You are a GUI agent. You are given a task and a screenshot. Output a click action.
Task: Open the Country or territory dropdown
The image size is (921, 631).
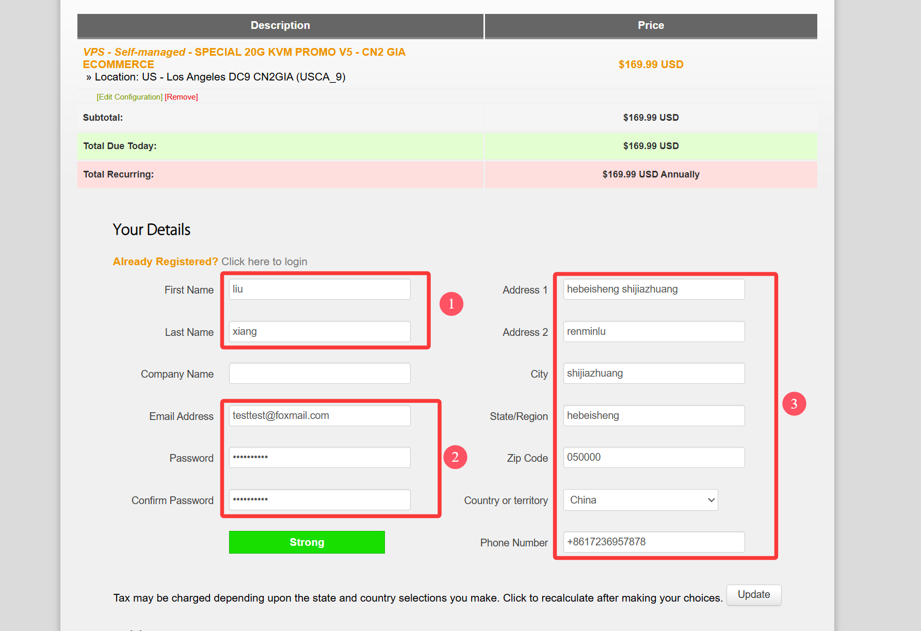[x=640, y=500]
